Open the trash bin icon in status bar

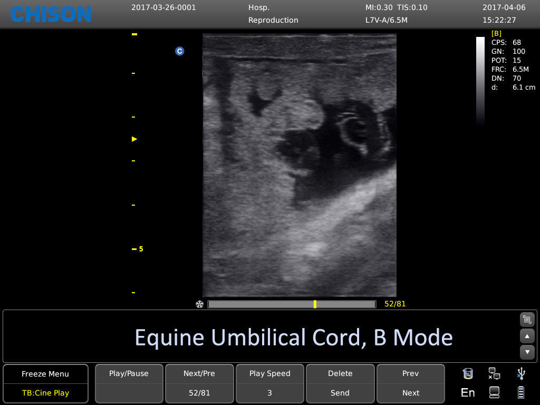point(467,373)
